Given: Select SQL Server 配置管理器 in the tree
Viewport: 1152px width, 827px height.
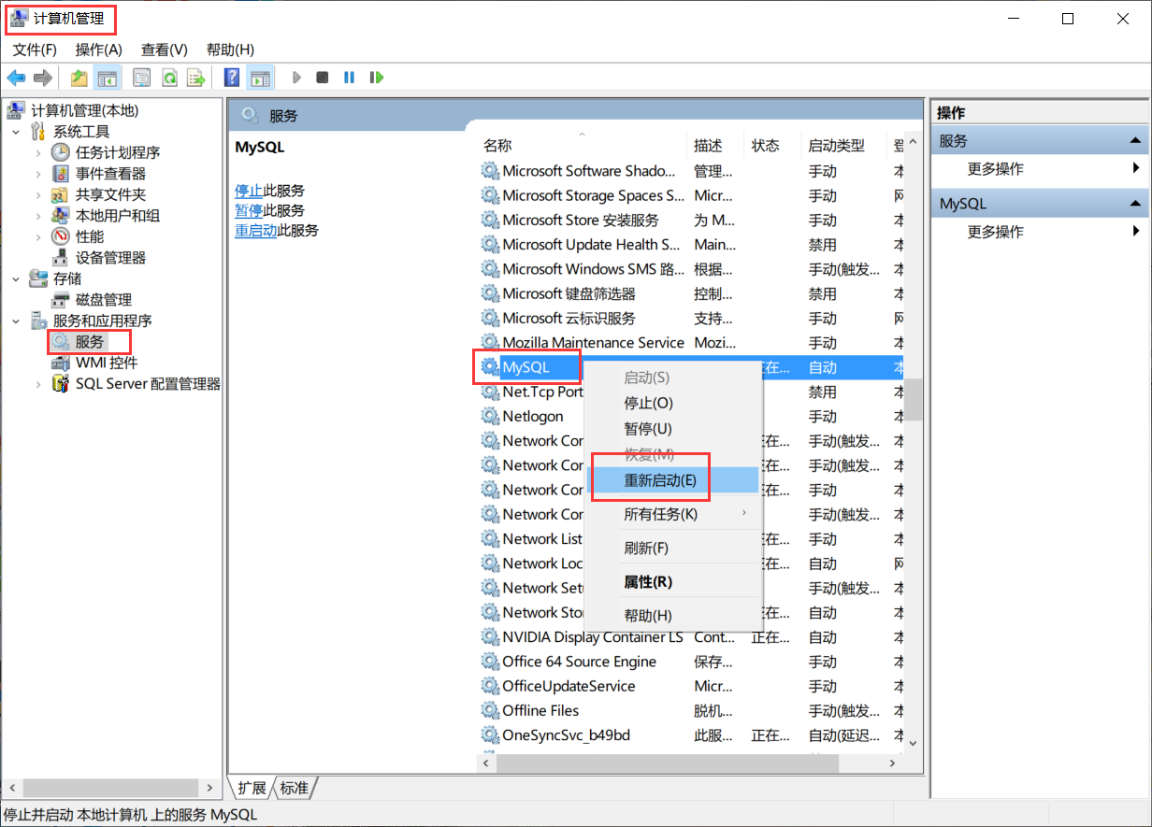Looking at the screenshot, I should pos(148,384).
